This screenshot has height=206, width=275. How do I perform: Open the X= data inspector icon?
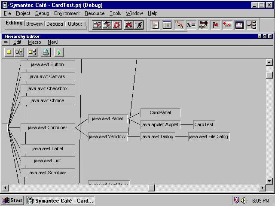pos(191,25)
